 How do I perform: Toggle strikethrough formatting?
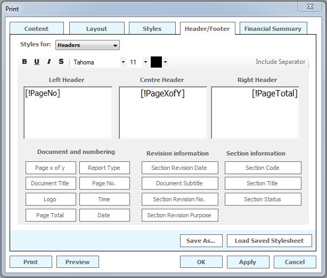tap(61, 62)
